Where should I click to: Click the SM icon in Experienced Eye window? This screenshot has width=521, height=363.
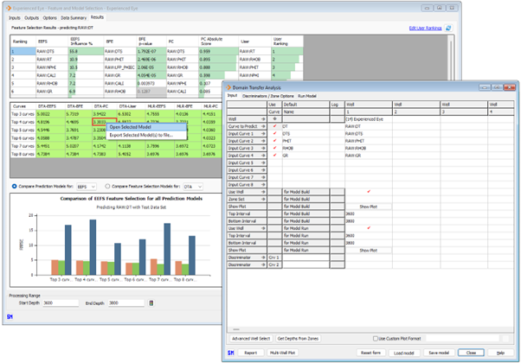coord(10,316)
